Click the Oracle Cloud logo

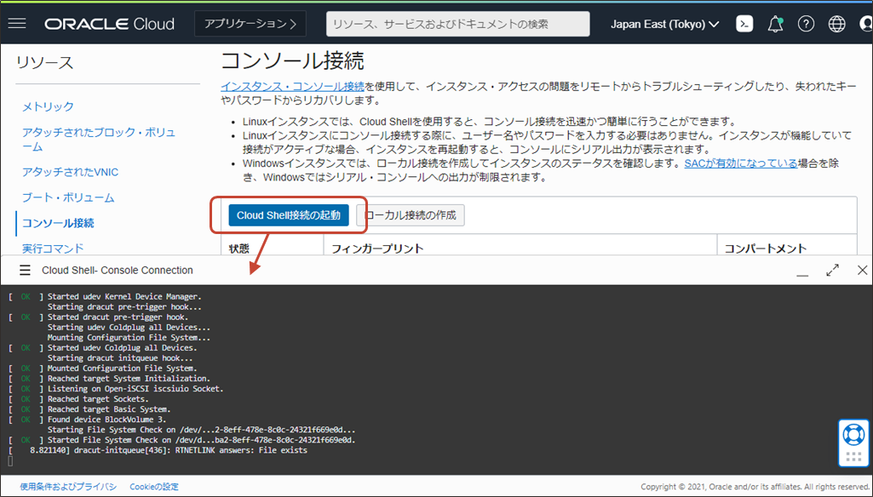tap(110, 24)
